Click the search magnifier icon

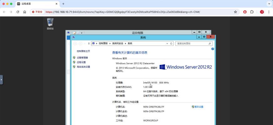[210, 44]
